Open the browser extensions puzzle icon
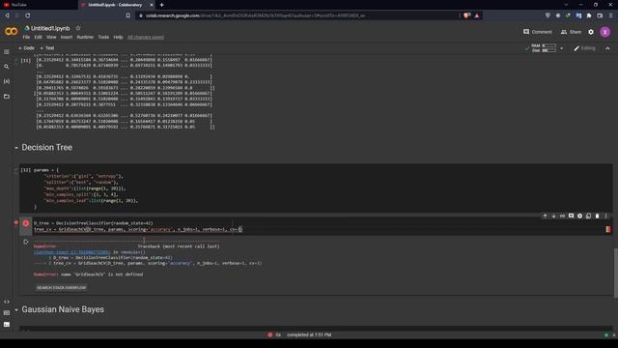 (589, 15)
